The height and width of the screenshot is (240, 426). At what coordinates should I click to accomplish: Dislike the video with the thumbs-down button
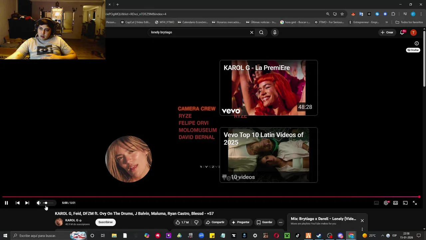click(x=196, y=222)
